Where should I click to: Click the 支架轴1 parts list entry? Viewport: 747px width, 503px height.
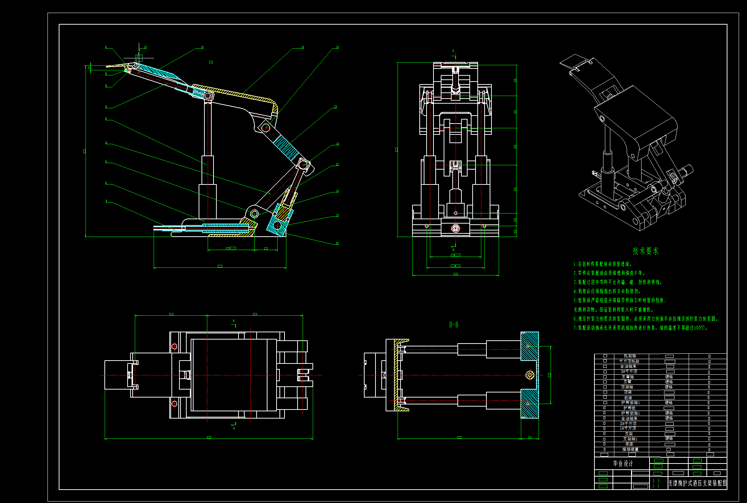630,439
